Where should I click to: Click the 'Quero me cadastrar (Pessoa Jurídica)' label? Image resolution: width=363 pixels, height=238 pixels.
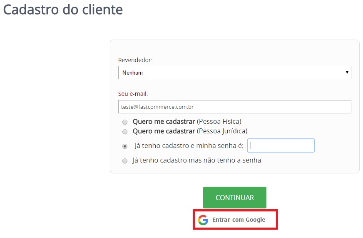[x=190, y=131]
